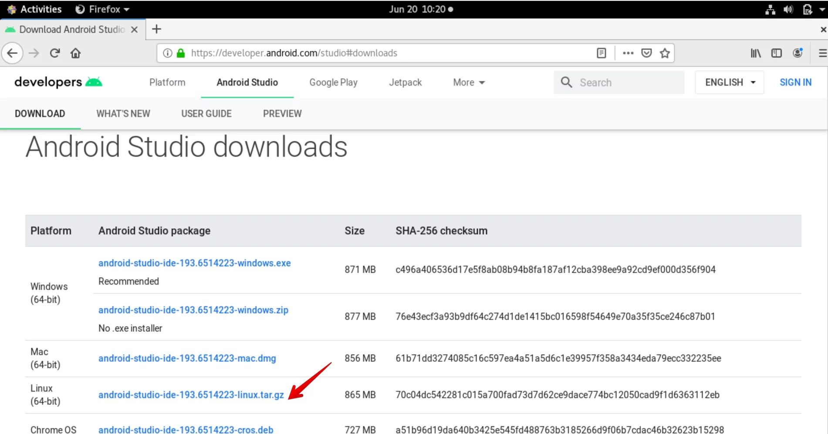Open Firefox account icon
This screenshot has height=434, width=828.
click(798, 53)
